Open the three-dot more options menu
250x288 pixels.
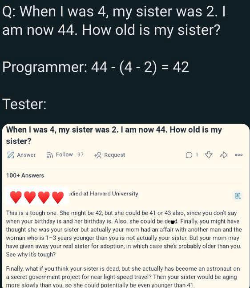238,155
